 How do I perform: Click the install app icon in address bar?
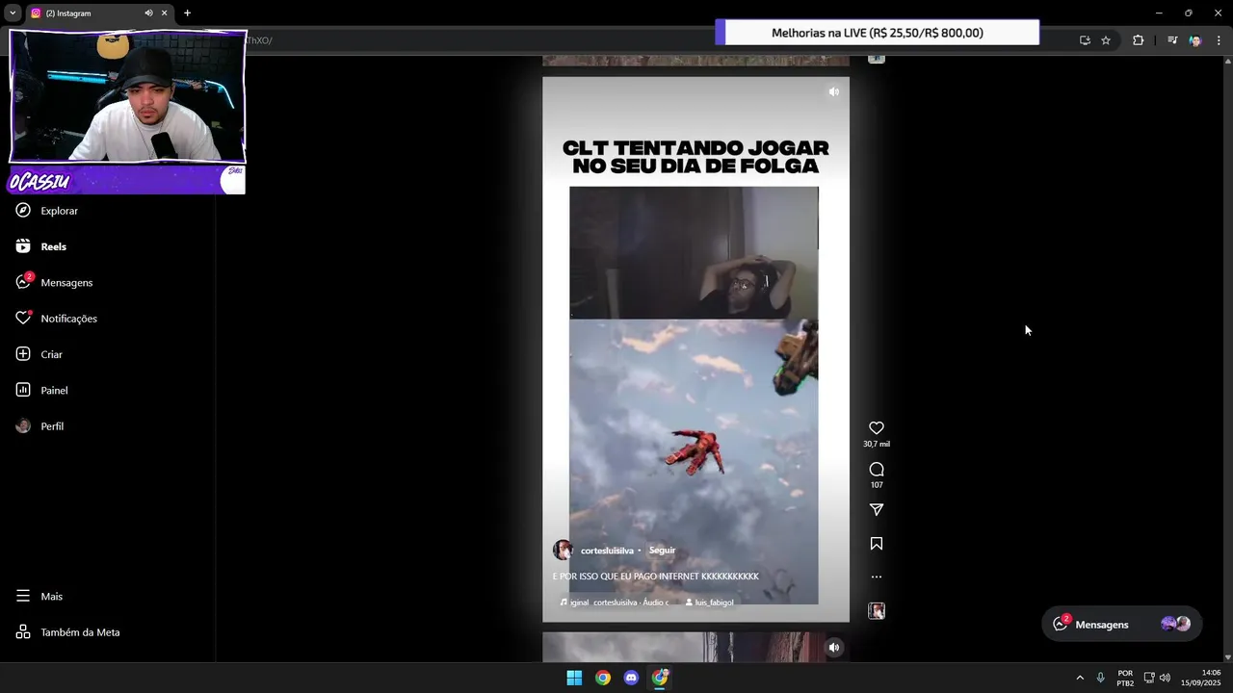click(x=1085, y=40)
